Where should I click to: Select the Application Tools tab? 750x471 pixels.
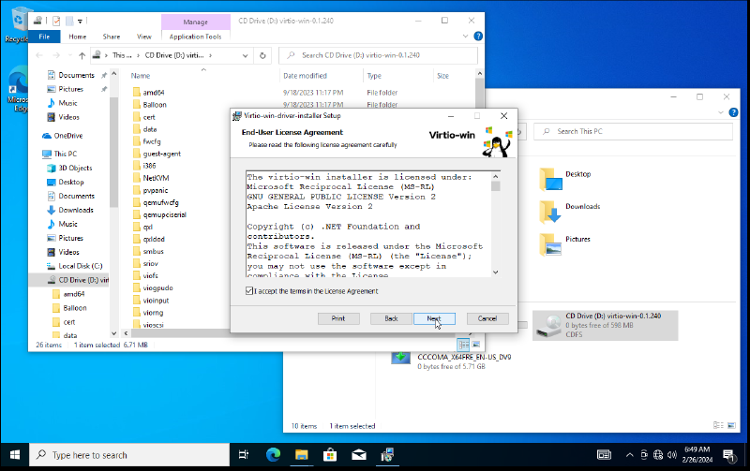196,37
